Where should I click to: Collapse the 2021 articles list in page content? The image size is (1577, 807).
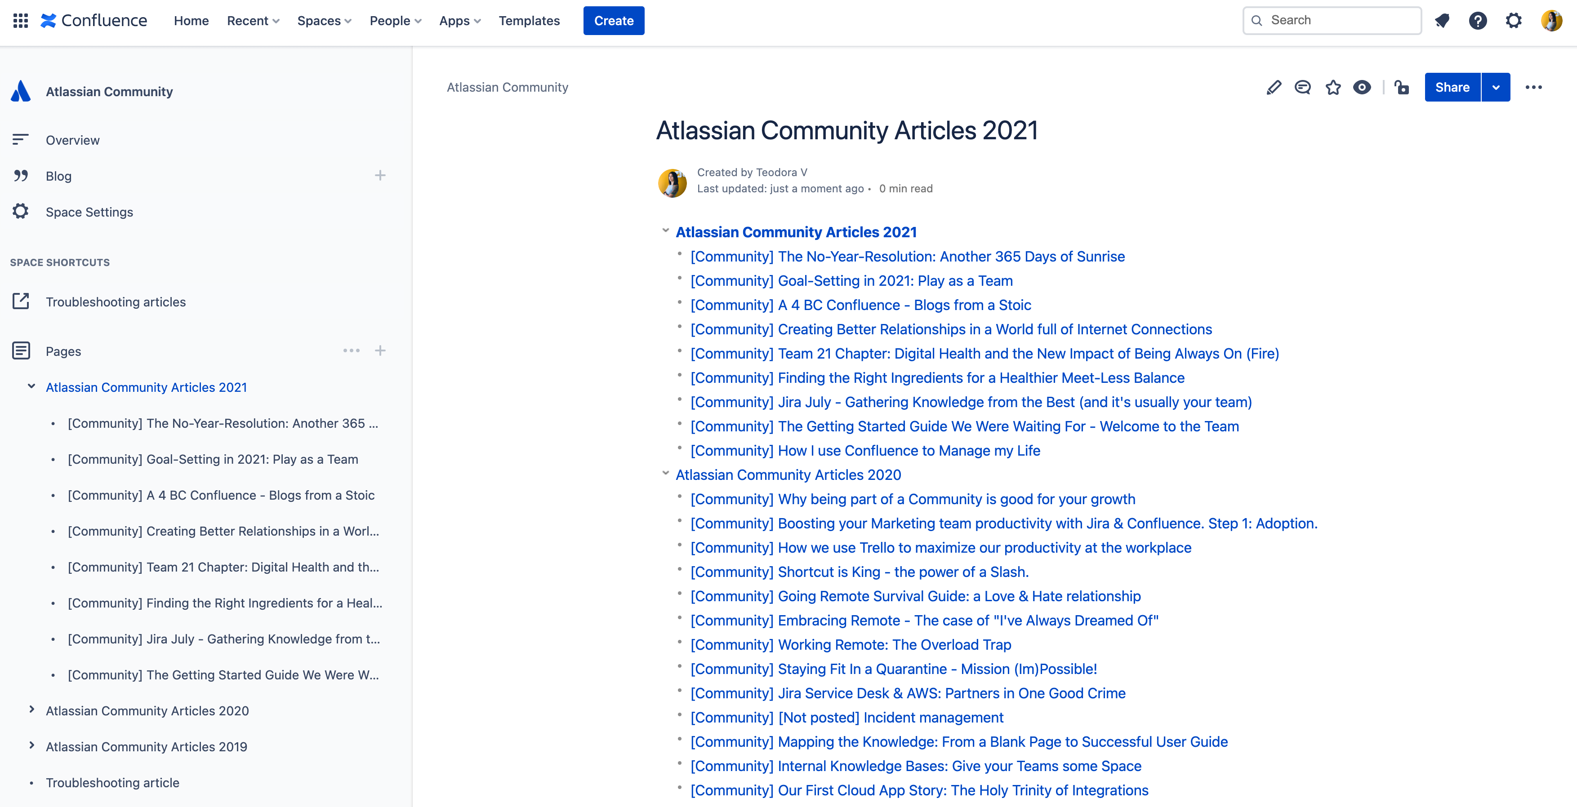pos(665,231)
